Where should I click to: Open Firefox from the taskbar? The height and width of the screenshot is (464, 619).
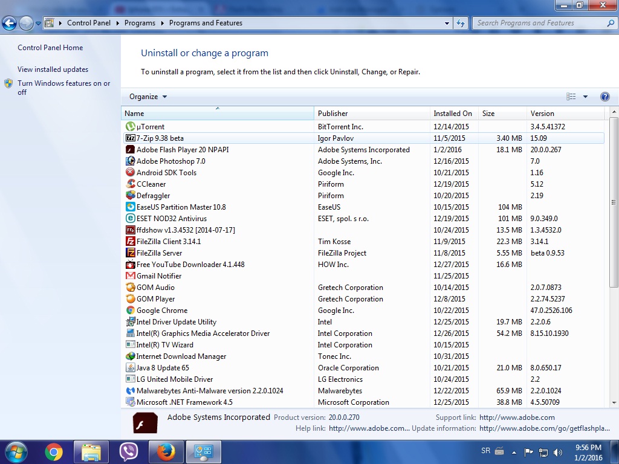click(x=166, y=452)
